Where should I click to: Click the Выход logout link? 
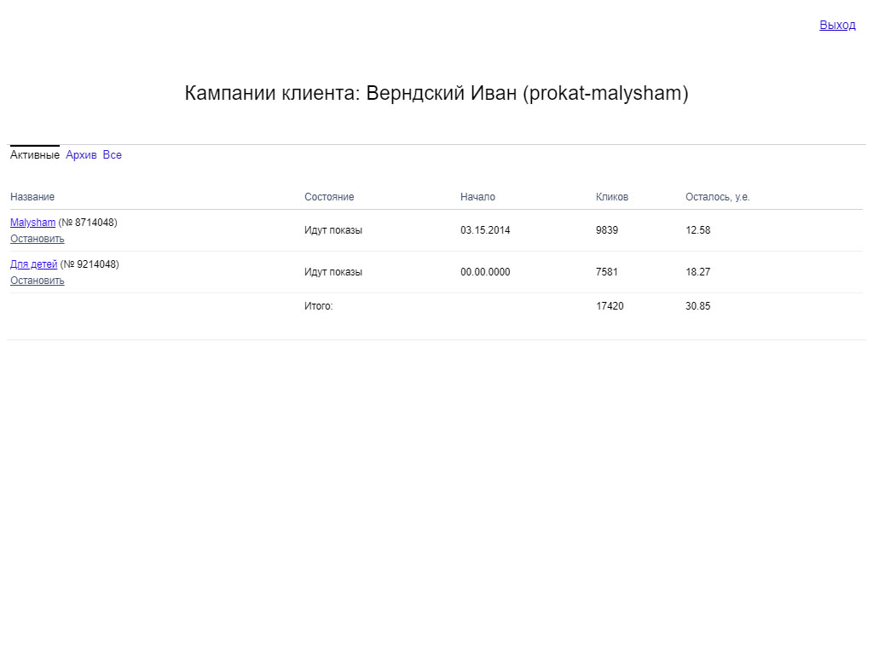[x=836, y=25]
